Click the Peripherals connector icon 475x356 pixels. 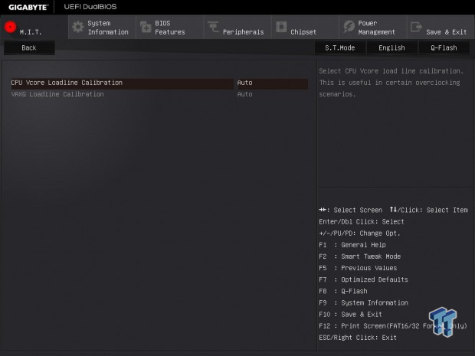[213, 27]
